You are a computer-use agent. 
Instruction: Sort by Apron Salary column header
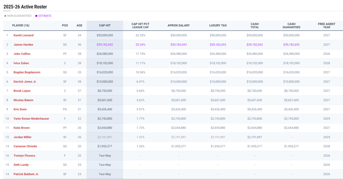point(179,25)
